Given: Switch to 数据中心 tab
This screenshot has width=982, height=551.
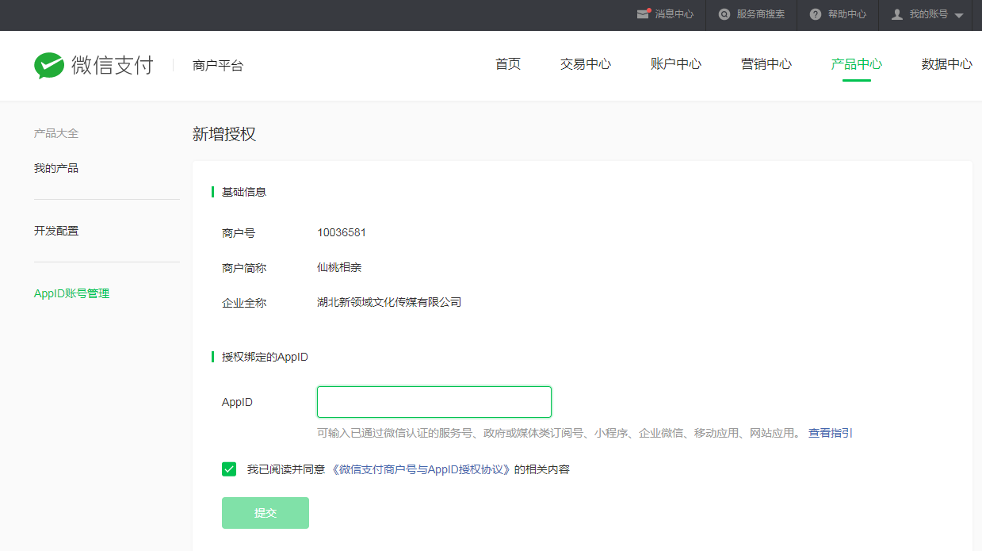Looking at the screenshot, I should (x=947, y=64).
